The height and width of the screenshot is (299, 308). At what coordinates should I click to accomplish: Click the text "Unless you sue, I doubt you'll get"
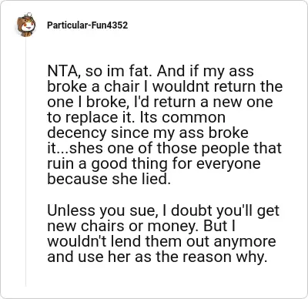163,210
